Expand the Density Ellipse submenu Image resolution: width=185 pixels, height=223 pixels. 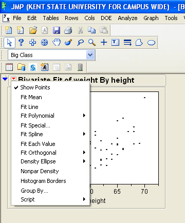coord(50,161)
